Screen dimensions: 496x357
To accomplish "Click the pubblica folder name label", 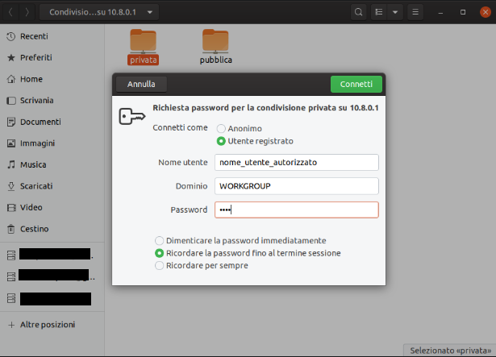I will point(215,60).
